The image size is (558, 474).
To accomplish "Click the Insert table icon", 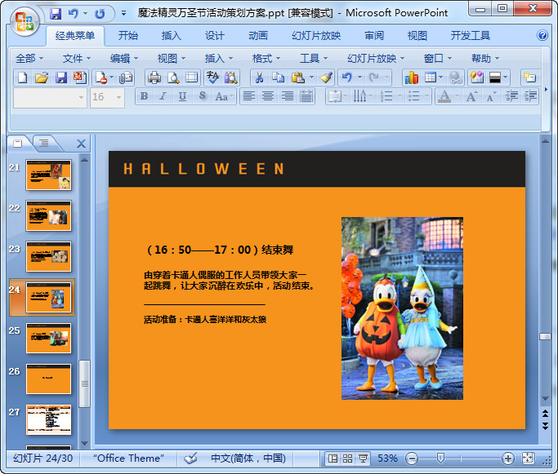I will coord(431,78).
